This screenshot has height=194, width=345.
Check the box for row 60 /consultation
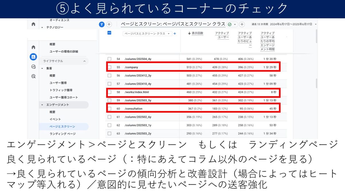[x=109, y=109]
